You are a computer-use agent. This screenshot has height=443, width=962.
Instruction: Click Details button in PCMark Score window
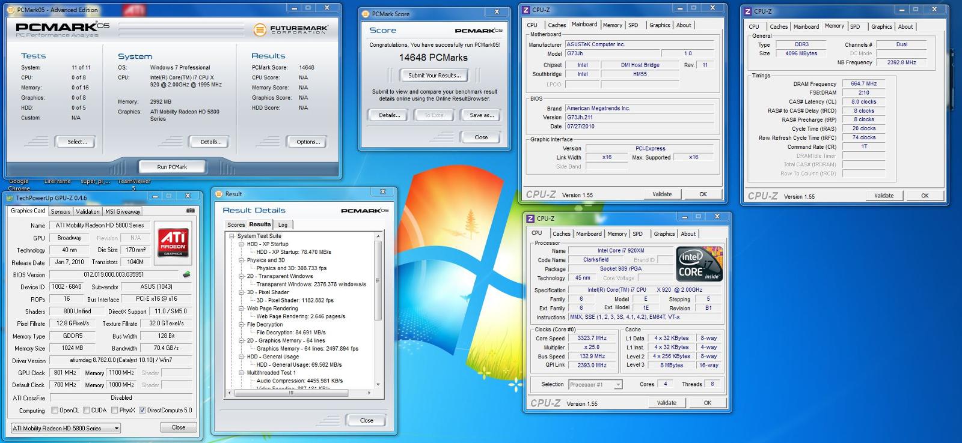389,115
